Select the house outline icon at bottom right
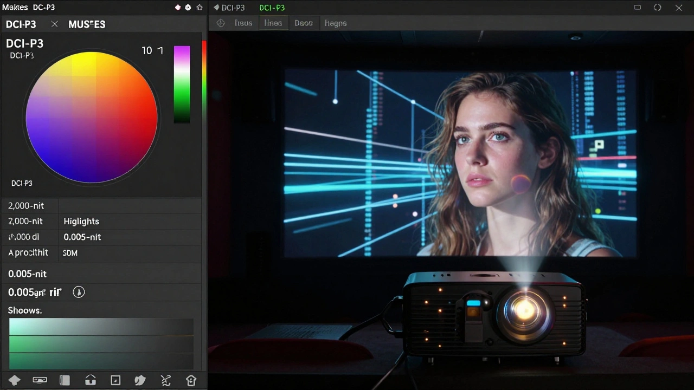 tap(191, 380)
